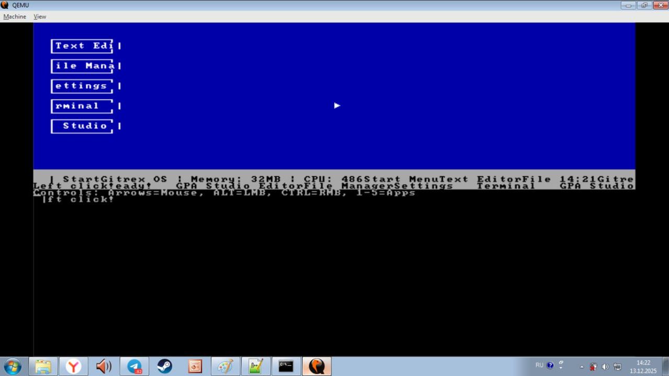Launch Yandex Browser from the taskbar
Screen dimensions: 669x376
pos(73,367)
